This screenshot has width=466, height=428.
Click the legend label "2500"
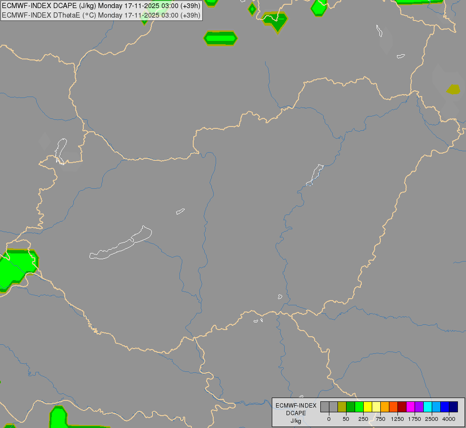click(x=432, y=419)
